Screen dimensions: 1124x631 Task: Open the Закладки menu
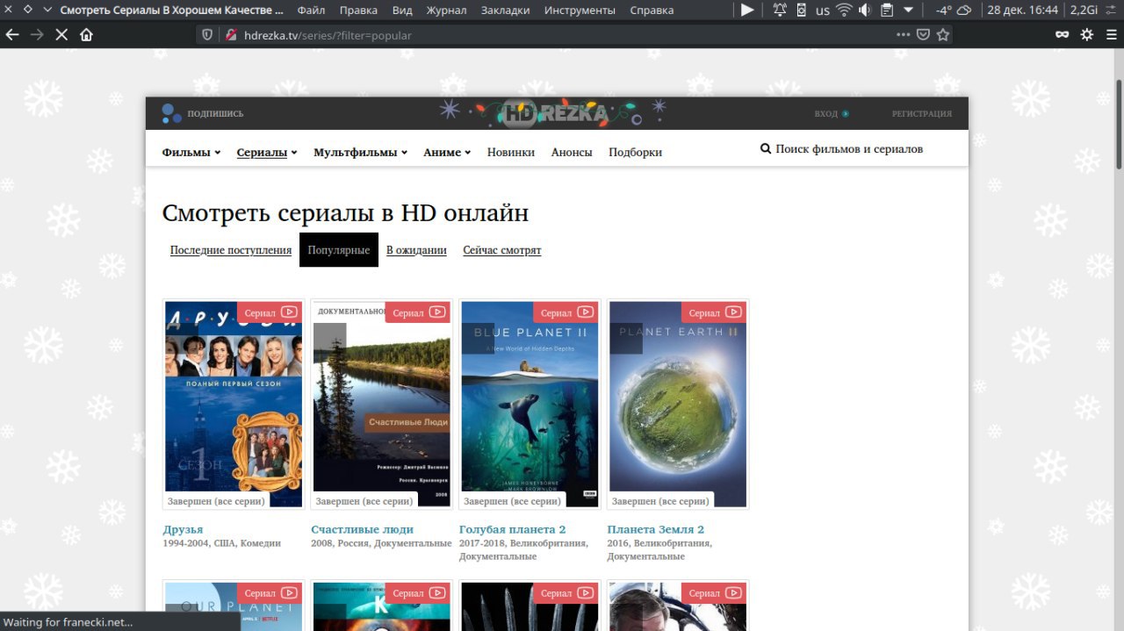click(506, 11)
